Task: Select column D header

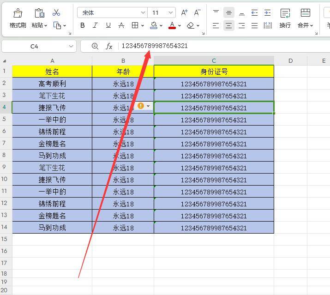Action: [x=291, y=61]
